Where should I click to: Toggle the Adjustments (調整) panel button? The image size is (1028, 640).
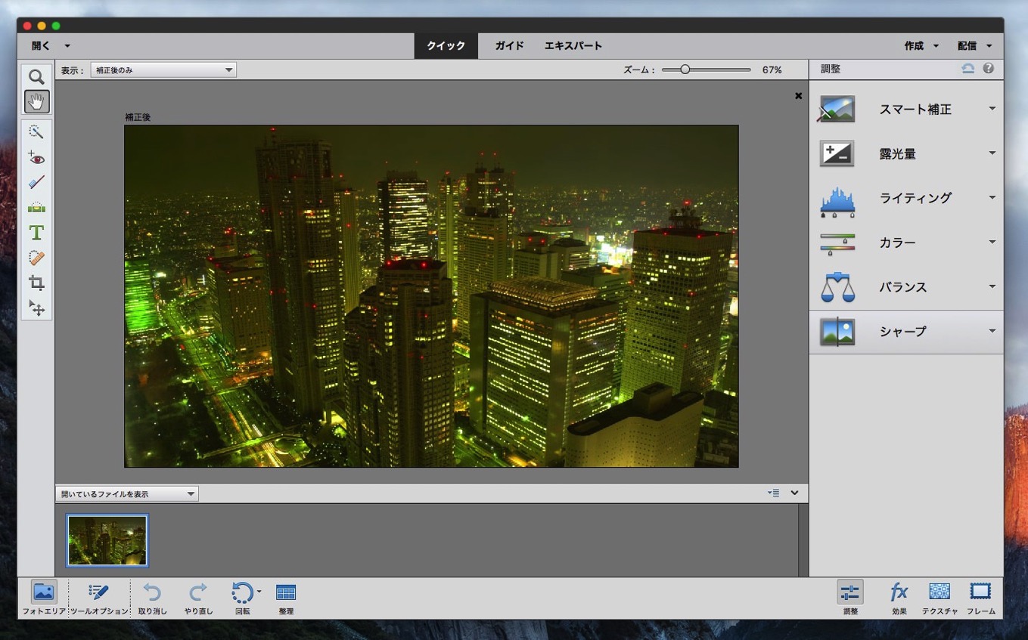[850, 592]
